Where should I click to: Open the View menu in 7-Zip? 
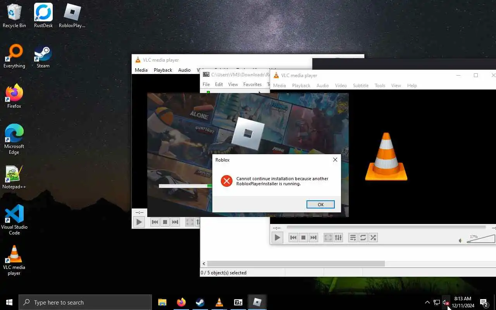pos(233,84)
